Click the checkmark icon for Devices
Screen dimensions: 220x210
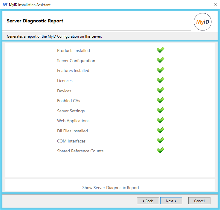click(161, 90)
